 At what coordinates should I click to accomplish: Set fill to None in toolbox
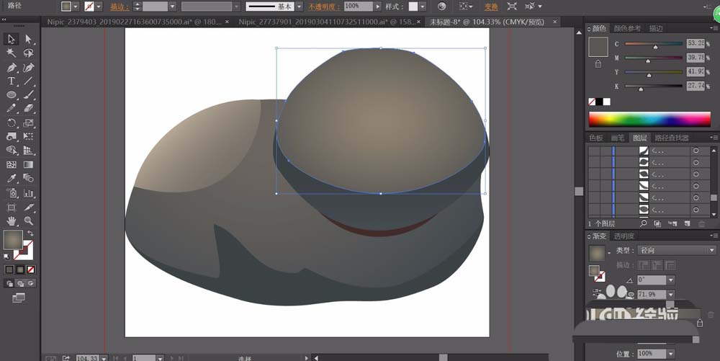(x=29, y=269)
